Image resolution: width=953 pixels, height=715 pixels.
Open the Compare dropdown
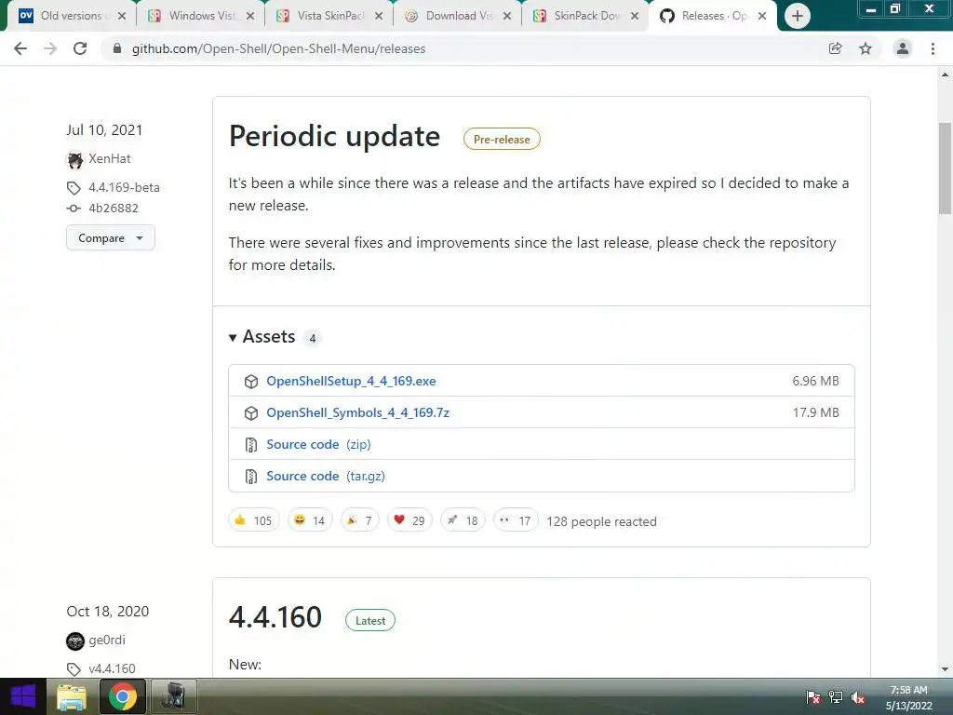click(x=111, y=237)
